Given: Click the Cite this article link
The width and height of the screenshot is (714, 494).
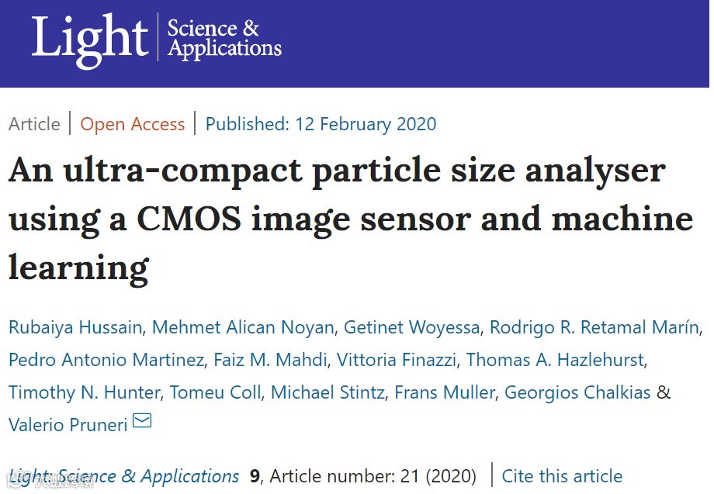Looking at the screenshot, I should (x=562, y=476).
